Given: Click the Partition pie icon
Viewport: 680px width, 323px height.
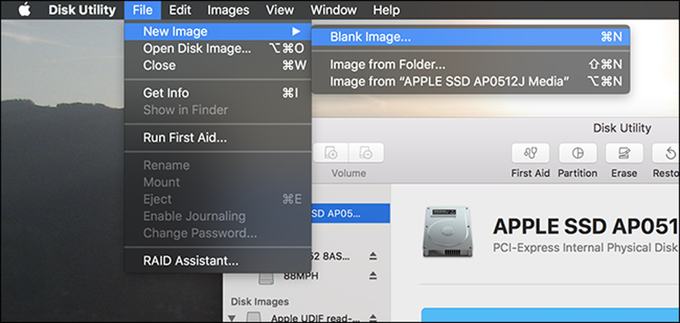Looking at the screenshot, I should coord(577,153).
